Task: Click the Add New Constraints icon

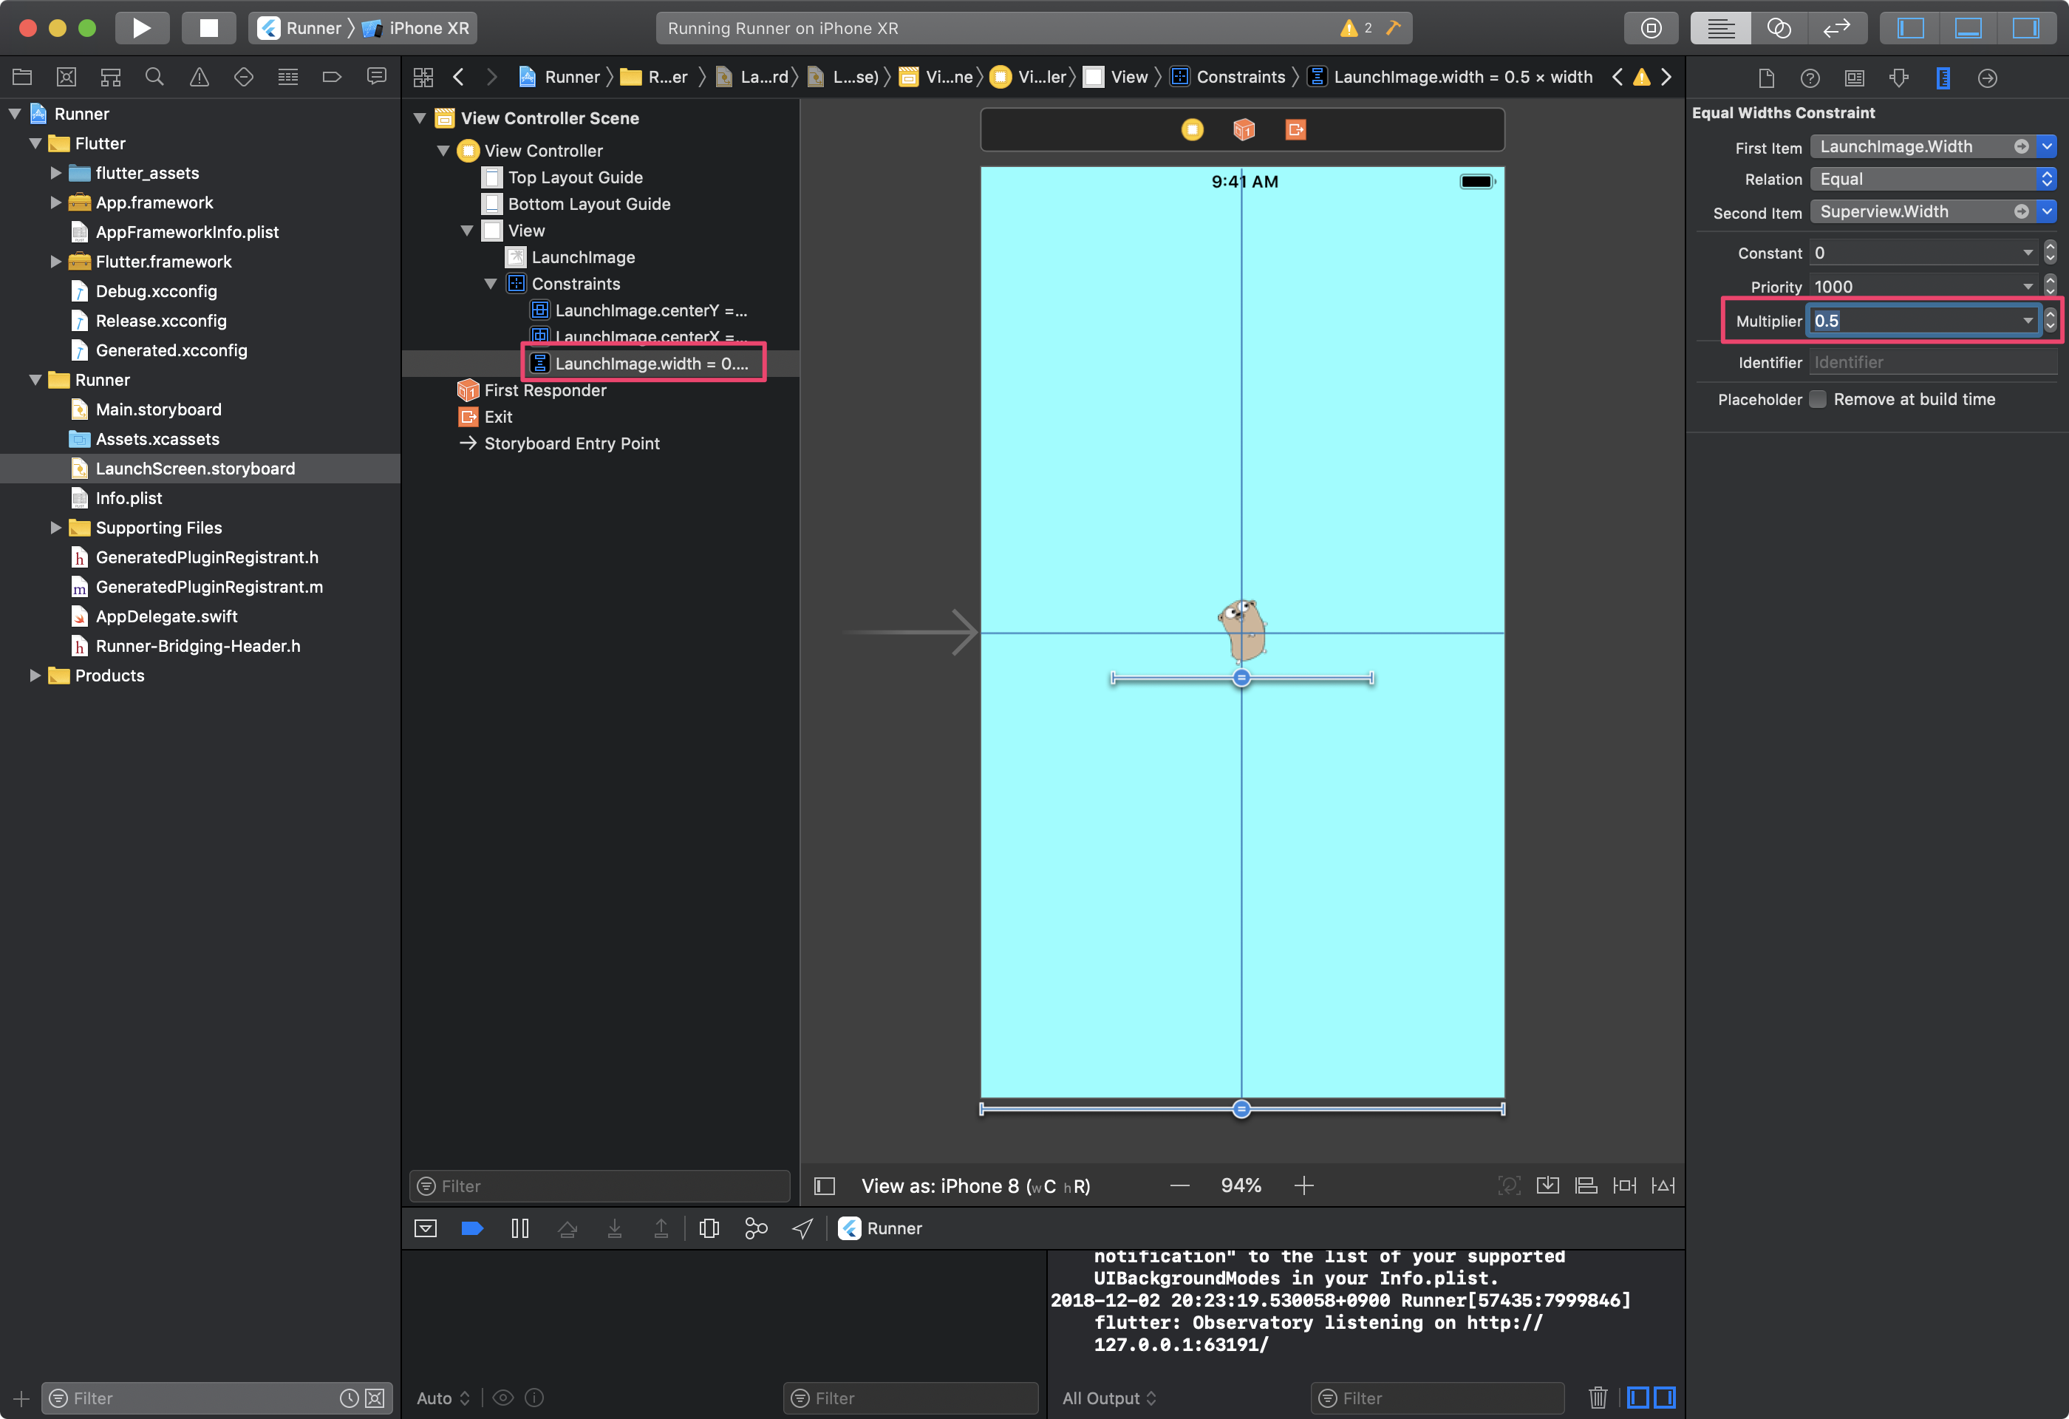Action: click(1624, 1185)
